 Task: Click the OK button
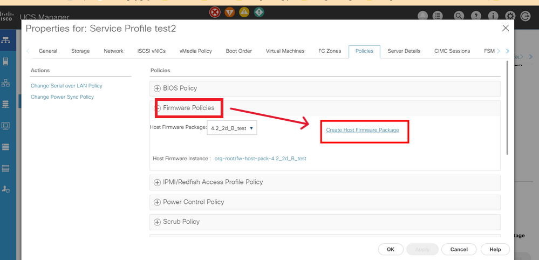[391, 249]
